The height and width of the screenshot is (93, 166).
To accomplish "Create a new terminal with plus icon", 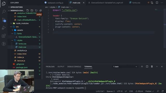I will [x=142, y=67].
